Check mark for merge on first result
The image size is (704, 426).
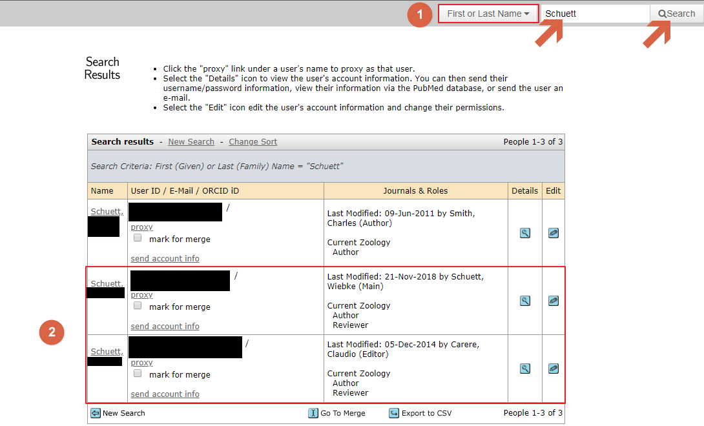138,238
